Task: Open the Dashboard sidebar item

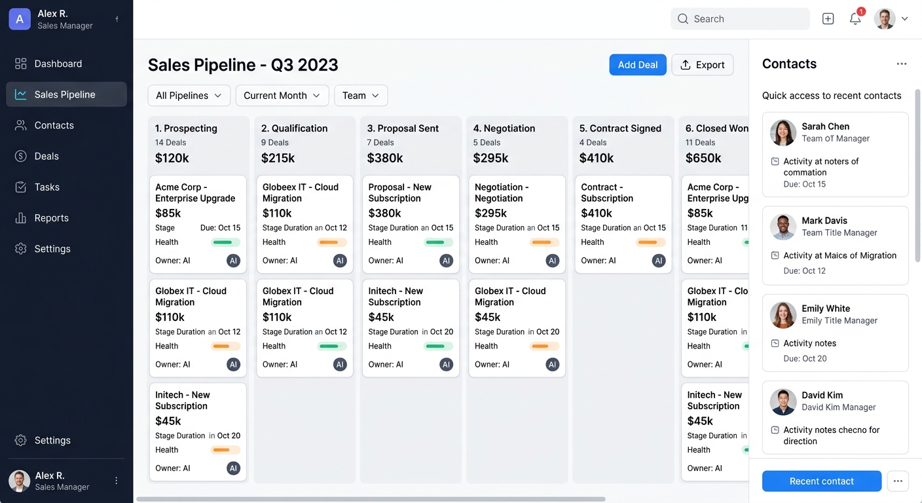Action: coord(66,64)
